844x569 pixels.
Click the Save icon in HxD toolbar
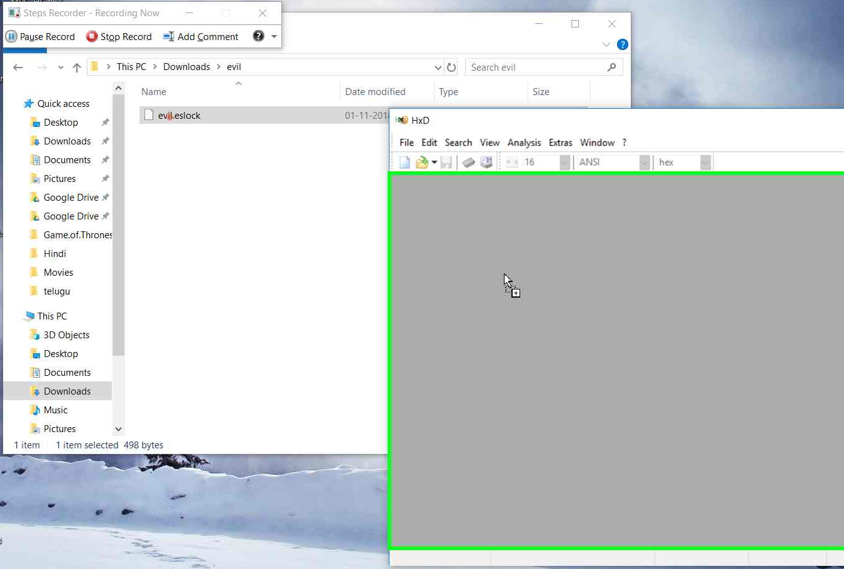click(446, 161)
